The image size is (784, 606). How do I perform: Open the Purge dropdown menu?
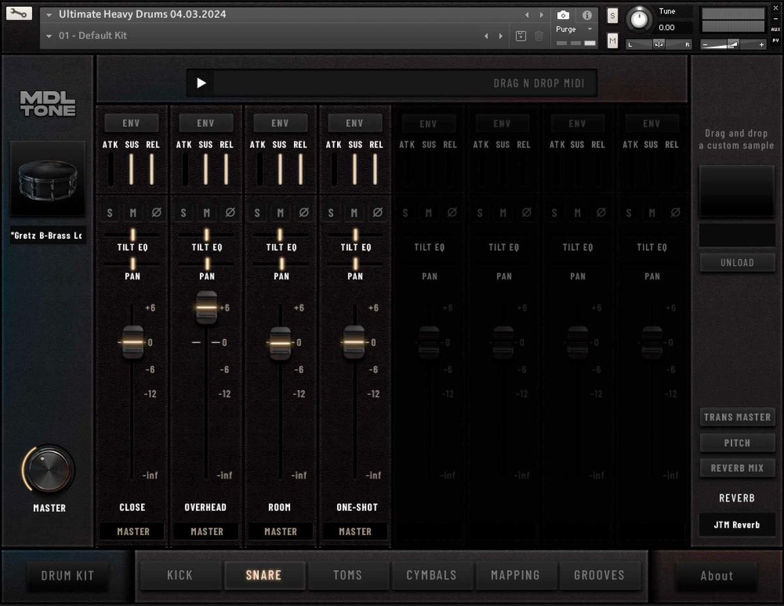(x=574, y=29)
